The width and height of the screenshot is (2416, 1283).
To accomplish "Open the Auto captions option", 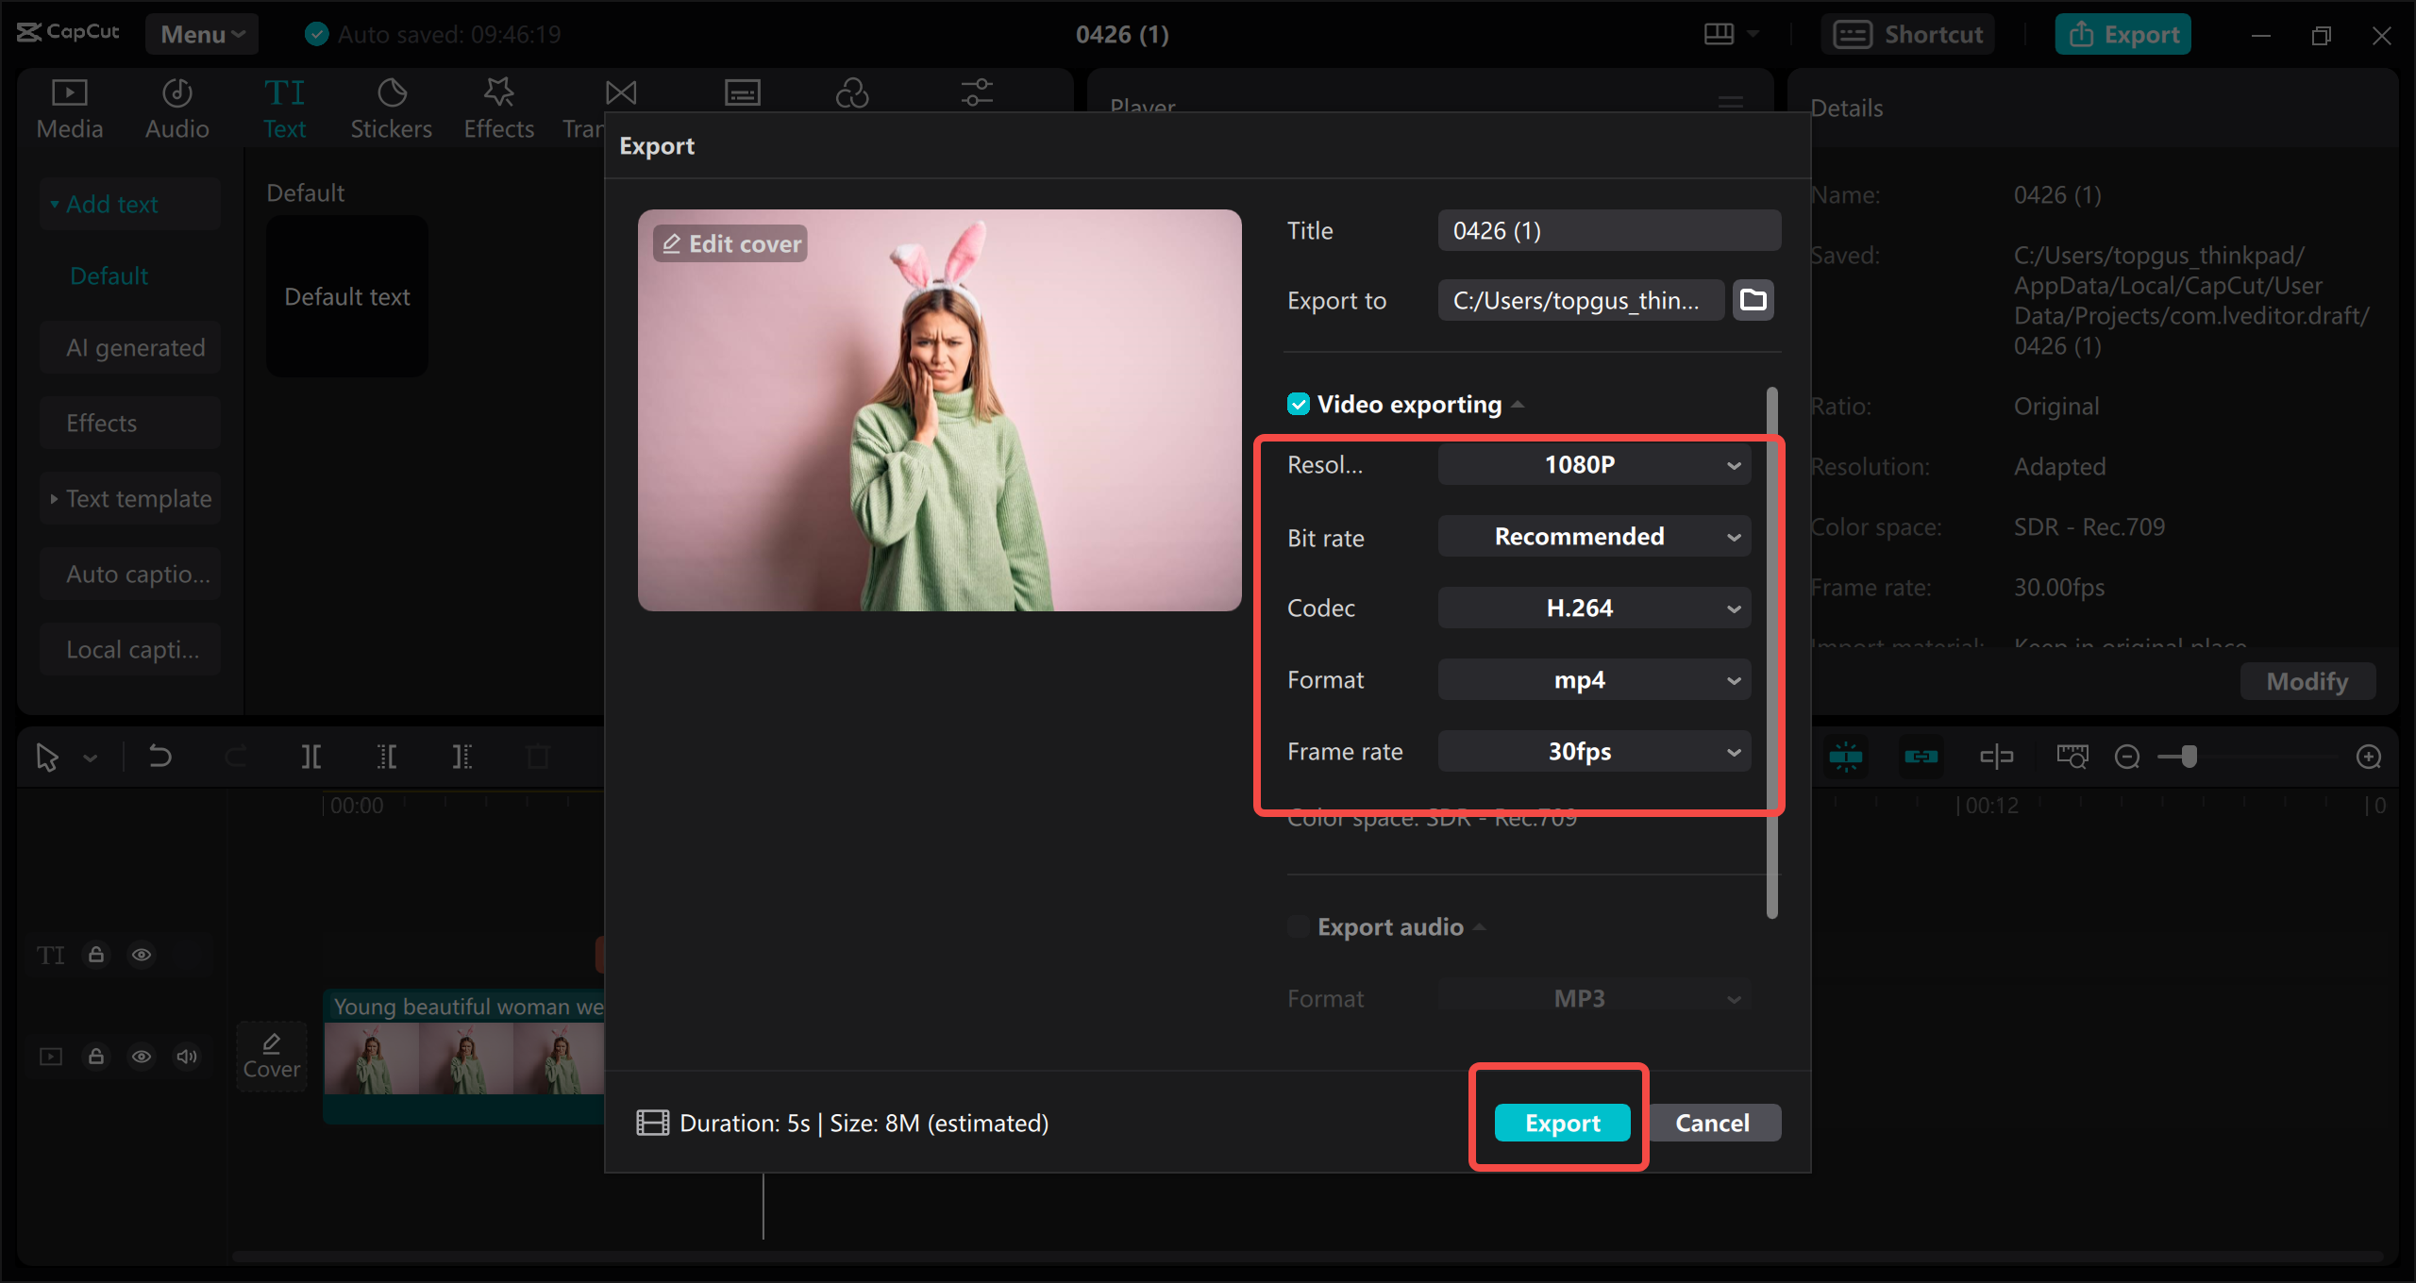I will click(130, 574).
